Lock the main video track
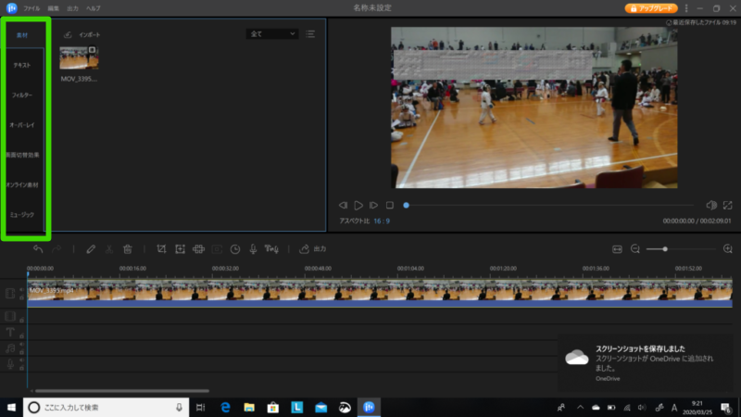 pyautogui.click(x=21, y=297)
